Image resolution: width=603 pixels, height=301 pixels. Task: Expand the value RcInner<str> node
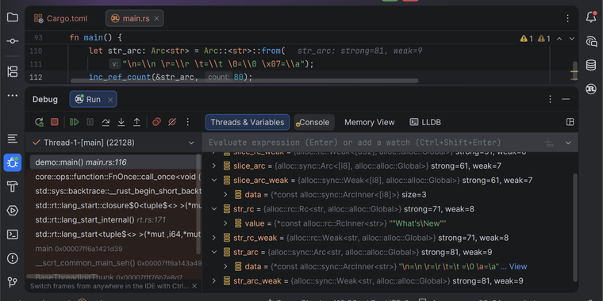(x=226, y=223)
